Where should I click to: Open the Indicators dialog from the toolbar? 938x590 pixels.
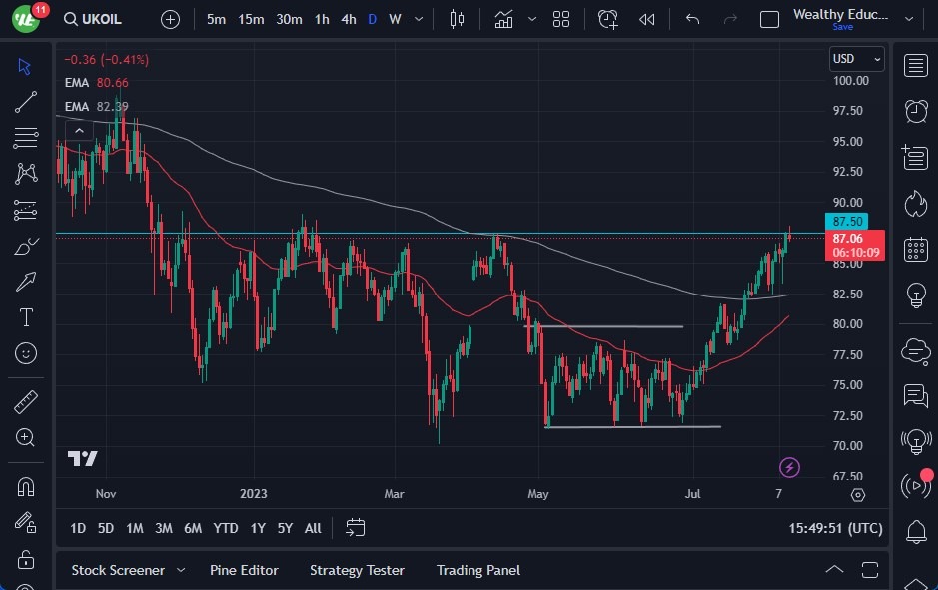click(503, 18)
